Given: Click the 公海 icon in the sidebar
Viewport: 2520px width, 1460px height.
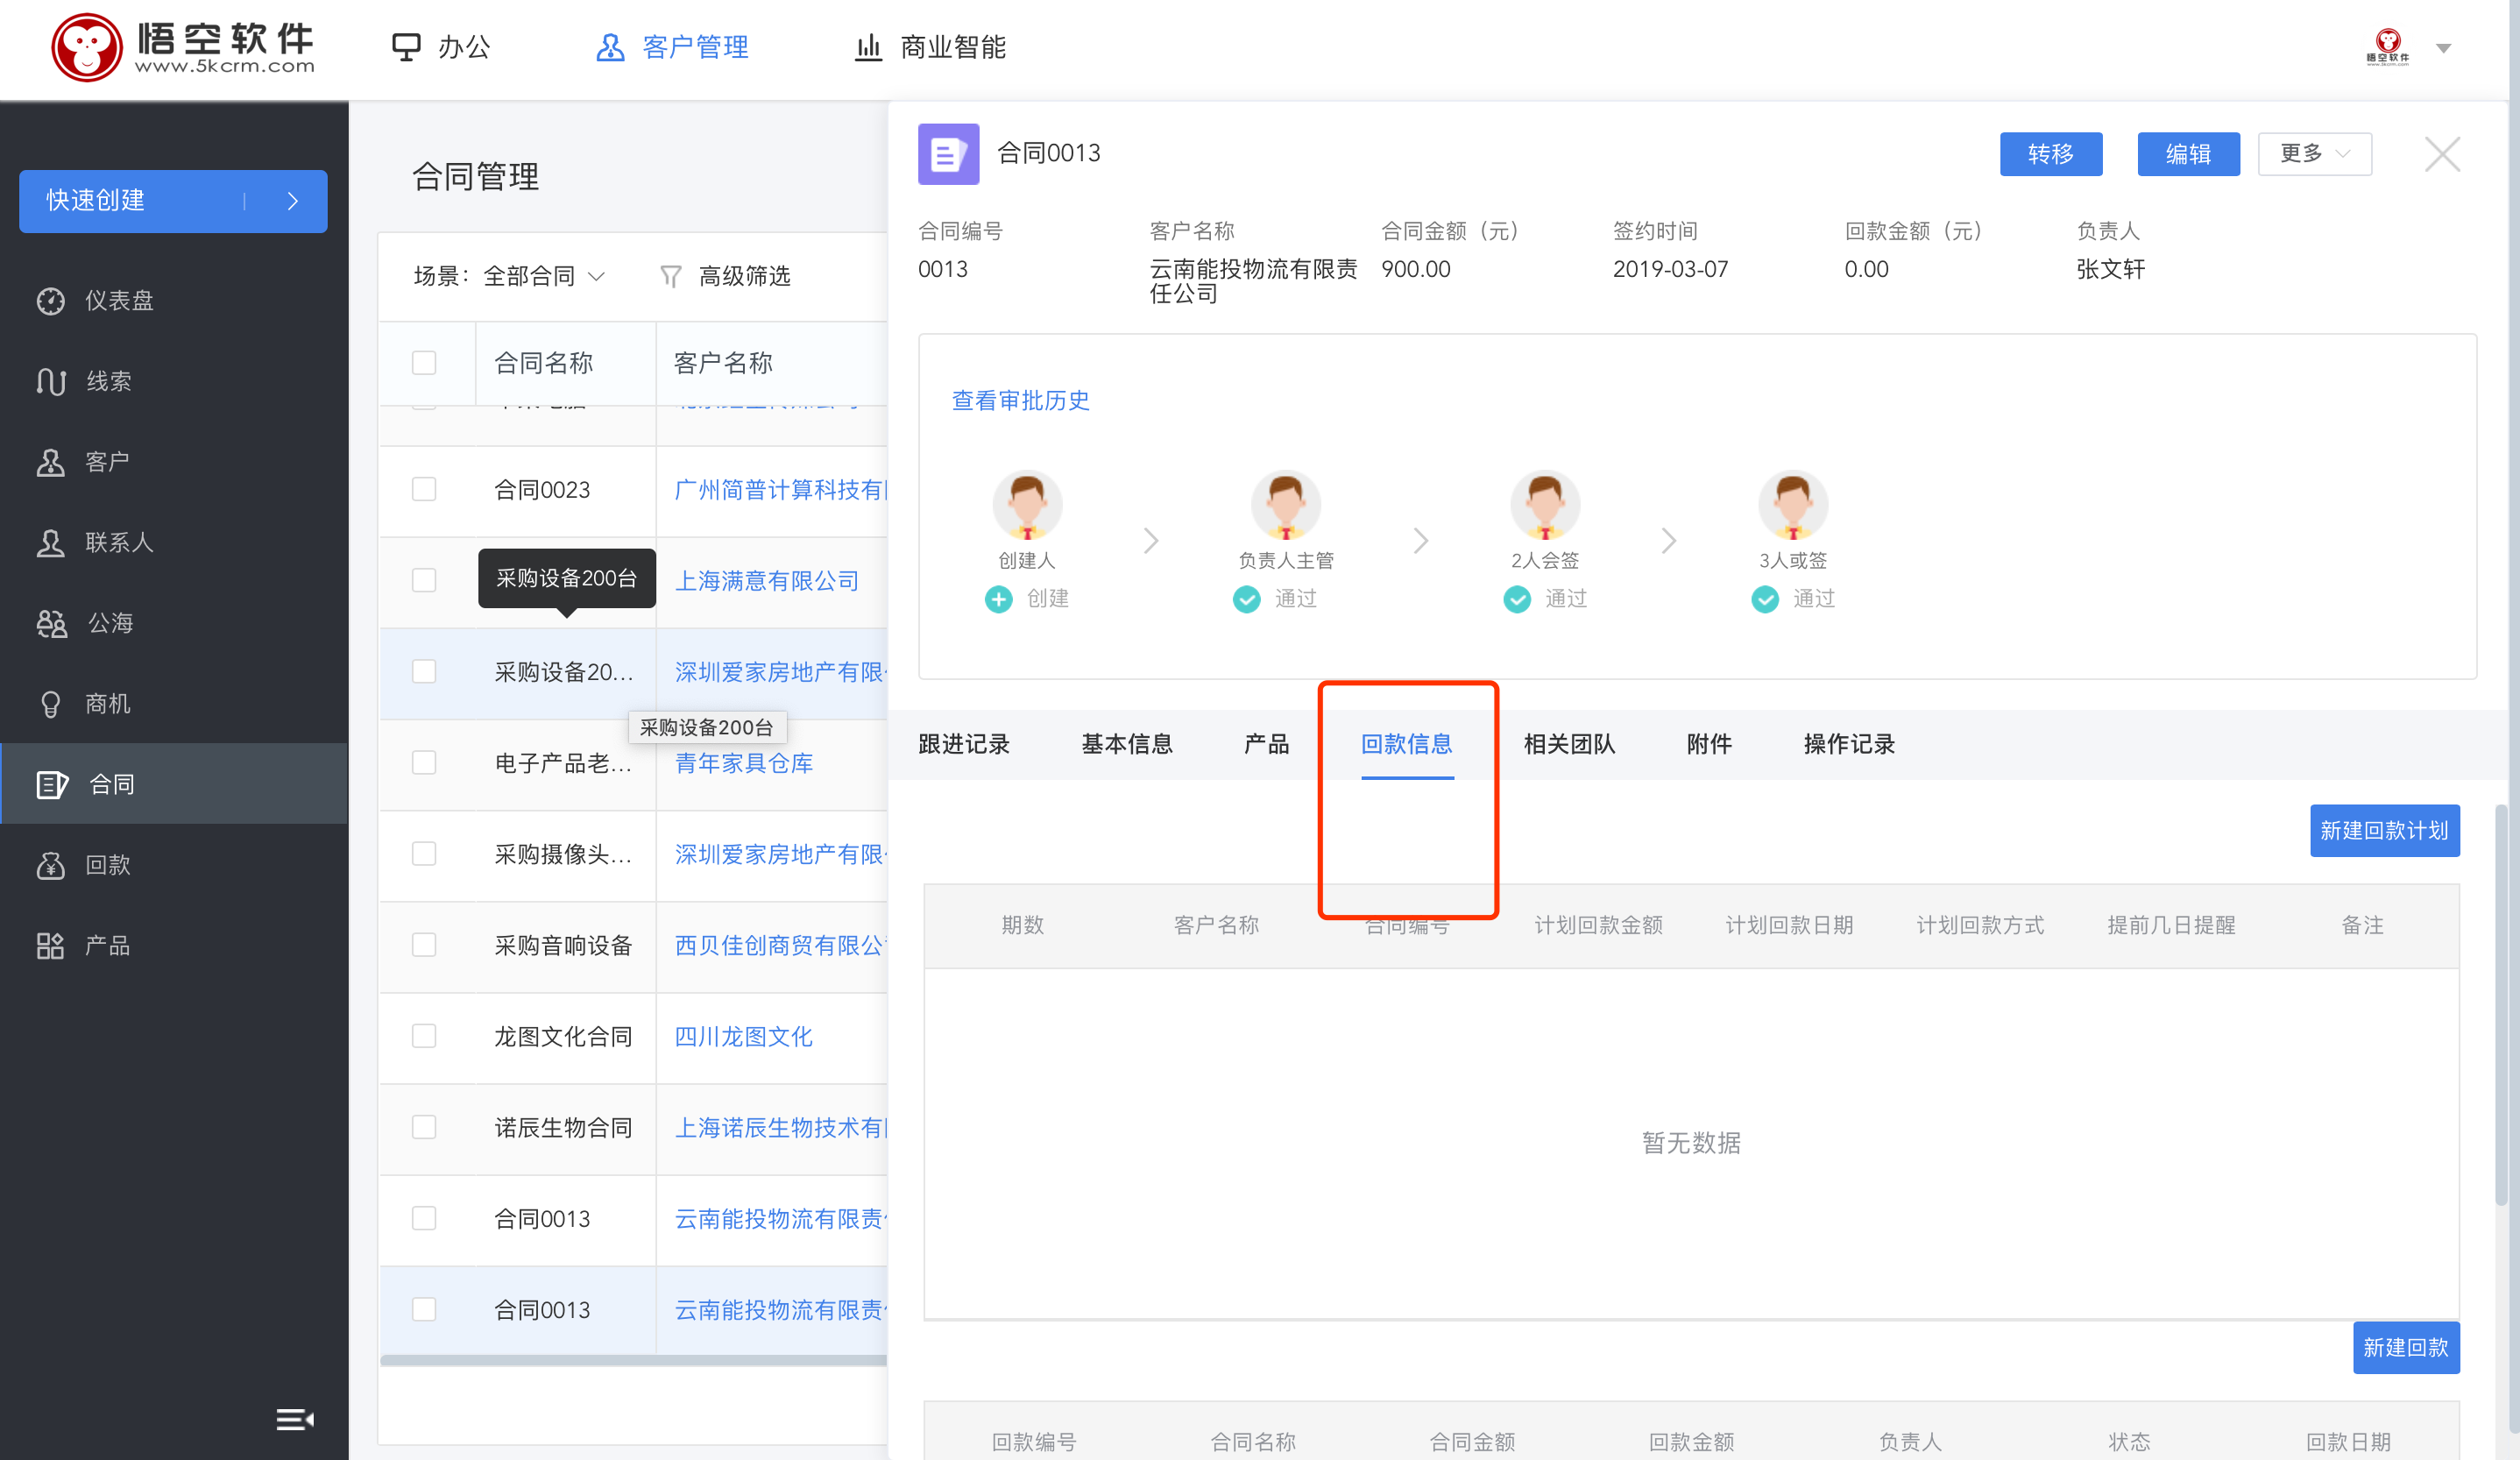Looking at the screenshot, I should (51, 623).
